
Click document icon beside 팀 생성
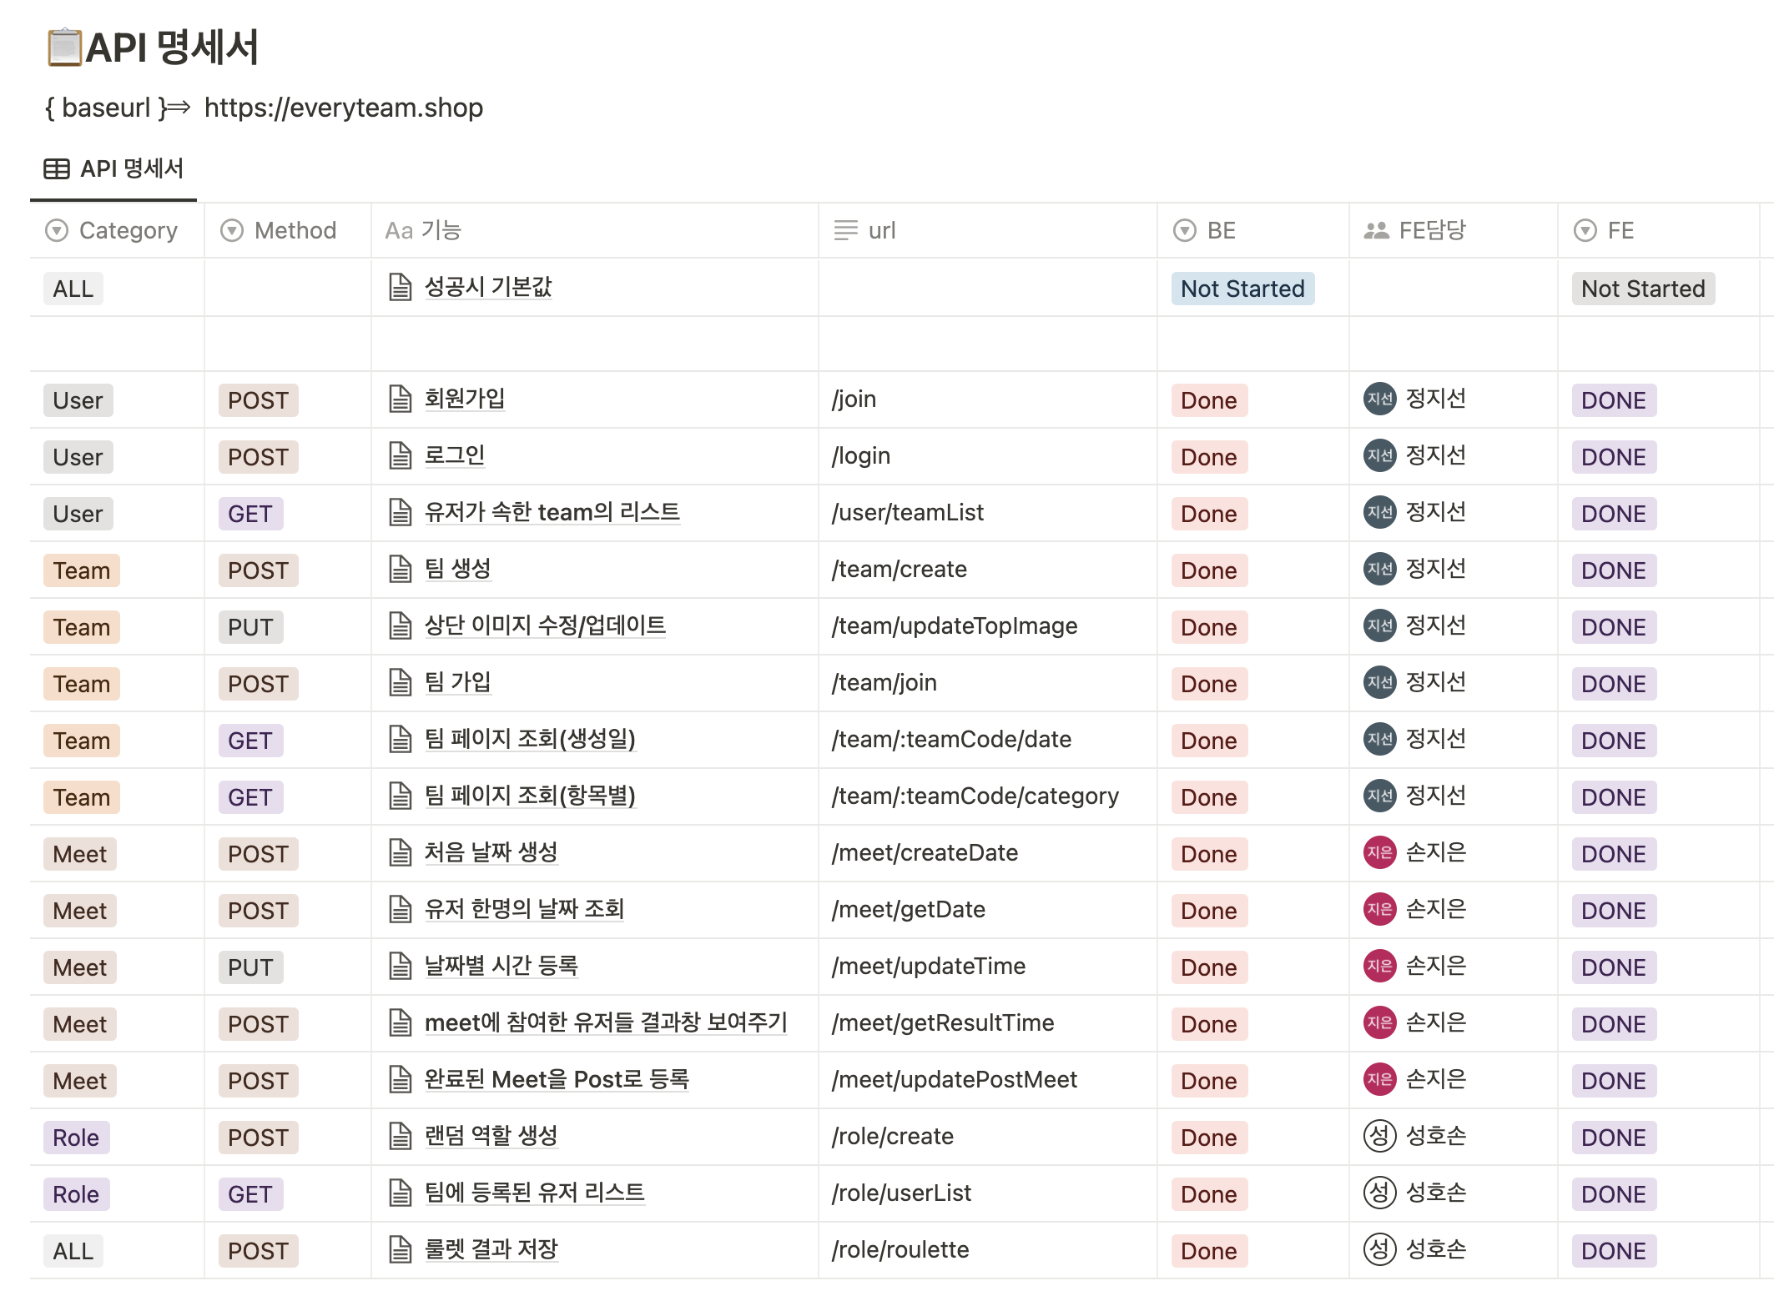coord(401,570)
